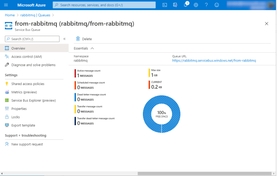Click the Service Bus Explorer grid icon
The width and height of the screenshot is (277, 176).
click(x=7, y=100)
